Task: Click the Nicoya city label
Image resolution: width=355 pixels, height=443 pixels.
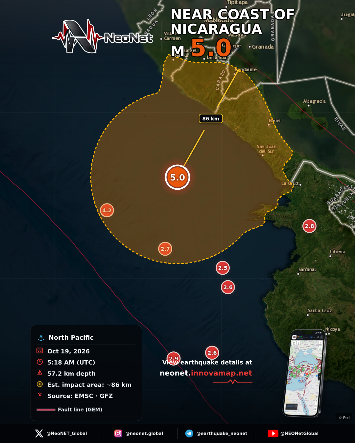Action: [x=332, y=329]
